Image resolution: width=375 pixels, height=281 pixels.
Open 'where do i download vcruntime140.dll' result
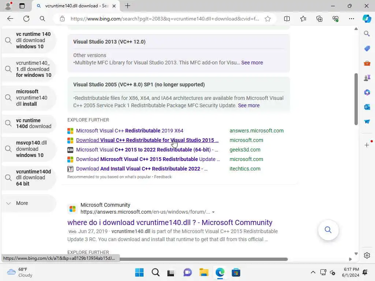[x=170, y=222]
